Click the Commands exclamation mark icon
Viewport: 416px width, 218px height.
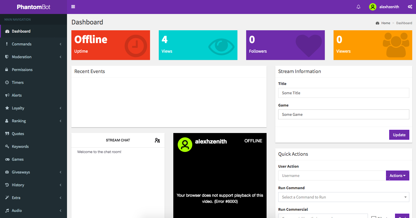tap(7, 44)
